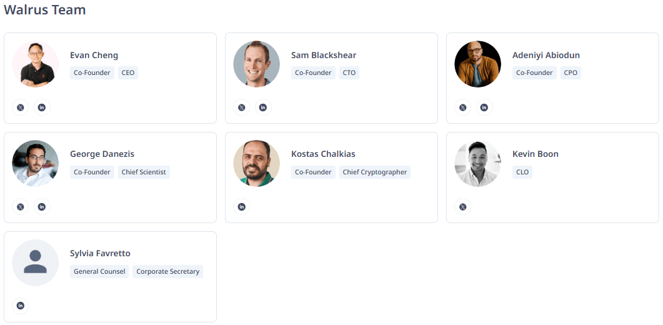Viewport: 663px width, 325px height.
Task: Click the Walrus Team heading
Action: click(x=45, y=10)
